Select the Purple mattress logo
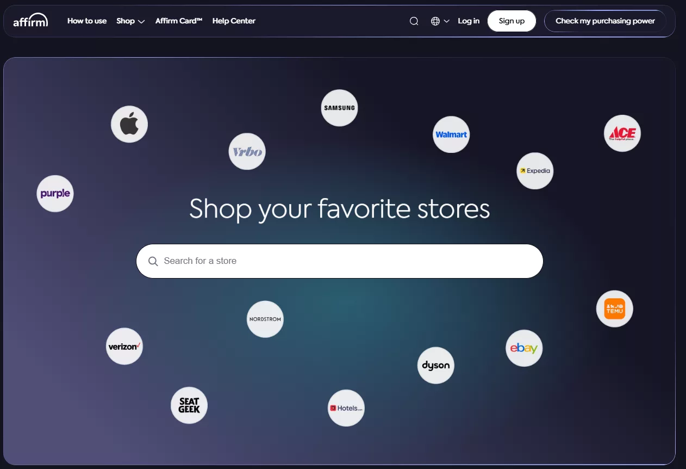This screenshot has height=469, width=686. (55, 193)
